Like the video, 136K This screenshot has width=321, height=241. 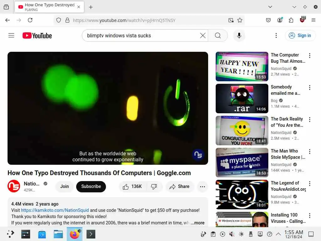pos(132,186)
